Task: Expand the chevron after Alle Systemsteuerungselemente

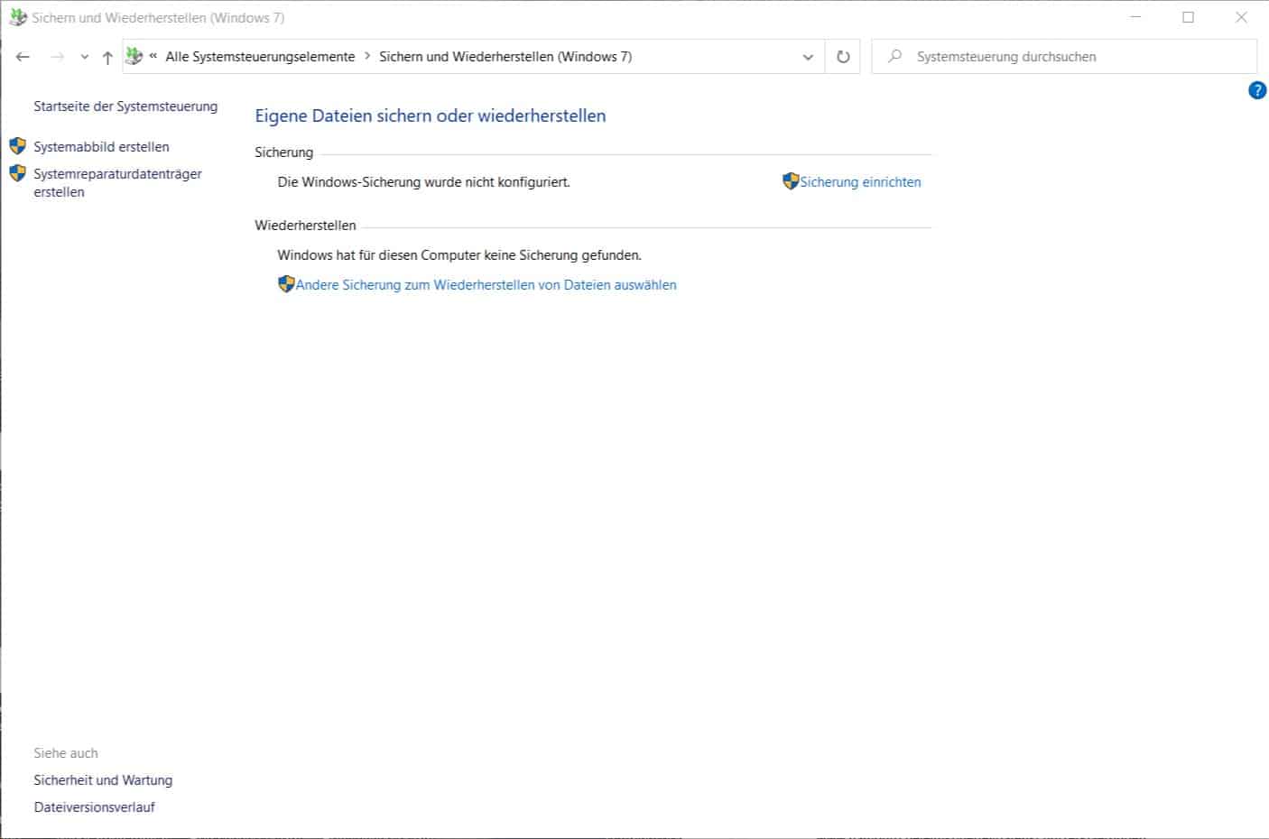Action: coord(367,56)
